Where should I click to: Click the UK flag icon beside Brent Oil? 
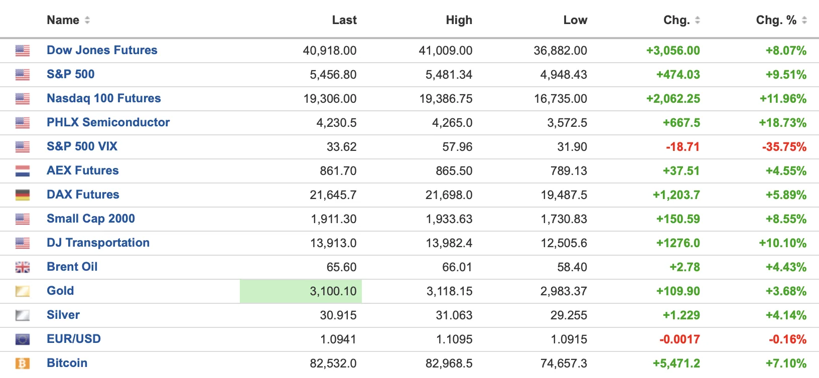tap(23, 267)
